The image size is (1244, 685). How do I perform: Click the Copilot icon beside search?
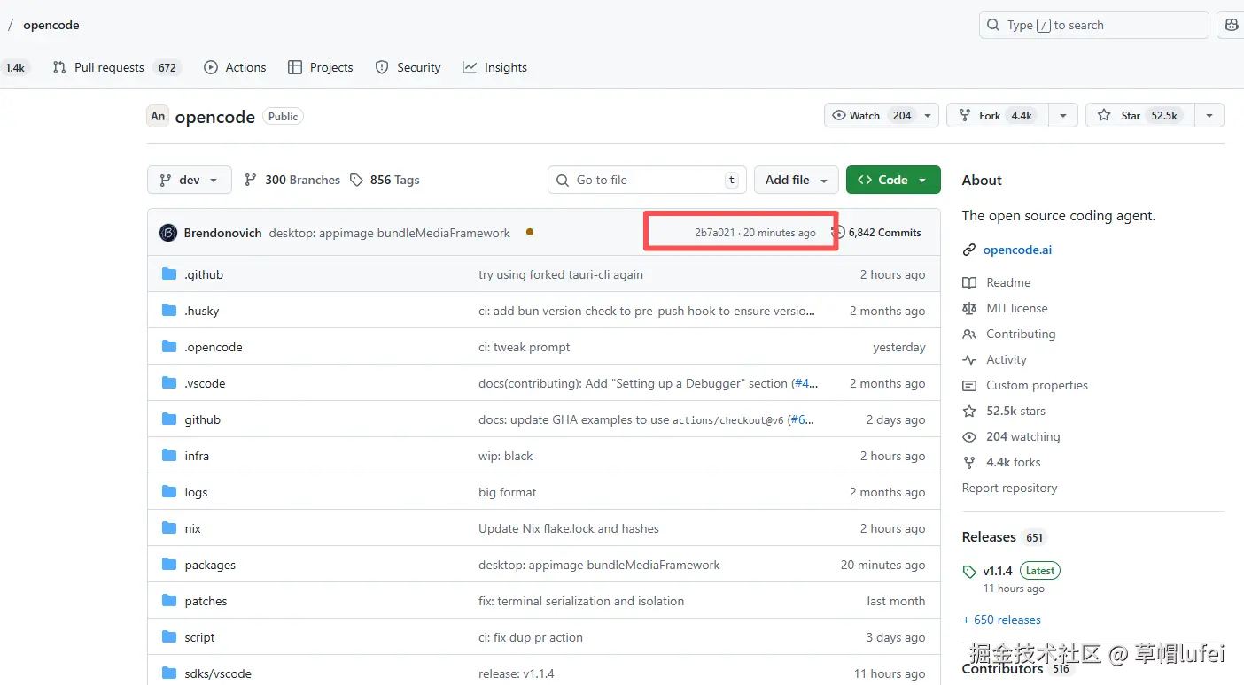pos(1231,25)
